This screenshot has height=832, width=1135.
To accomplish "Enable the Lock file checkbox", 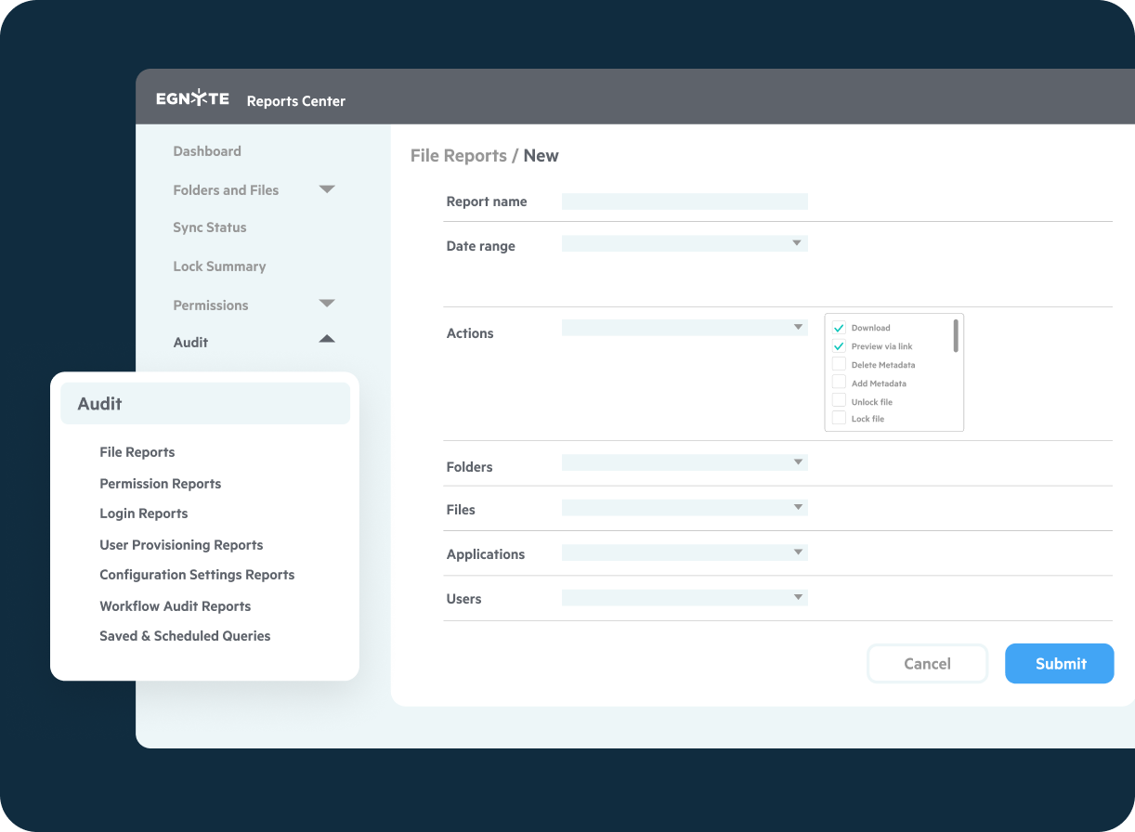I will point(839,419).
